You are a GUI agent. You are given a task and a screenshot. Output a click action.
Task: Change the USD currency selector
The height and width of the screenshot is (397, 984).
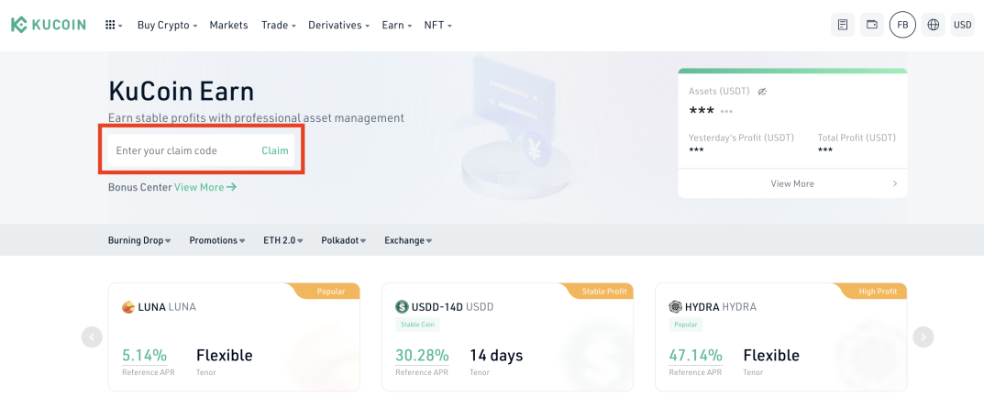coord(963,25)
